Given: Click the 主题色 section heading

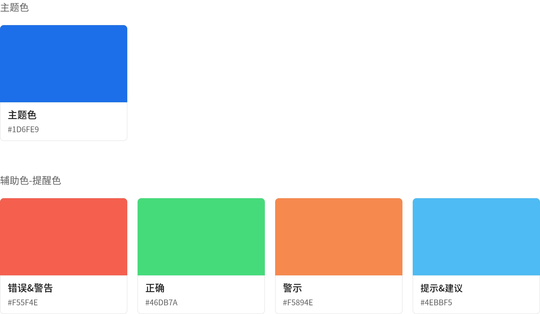Looking at the screenshot, I should point(14,7).
